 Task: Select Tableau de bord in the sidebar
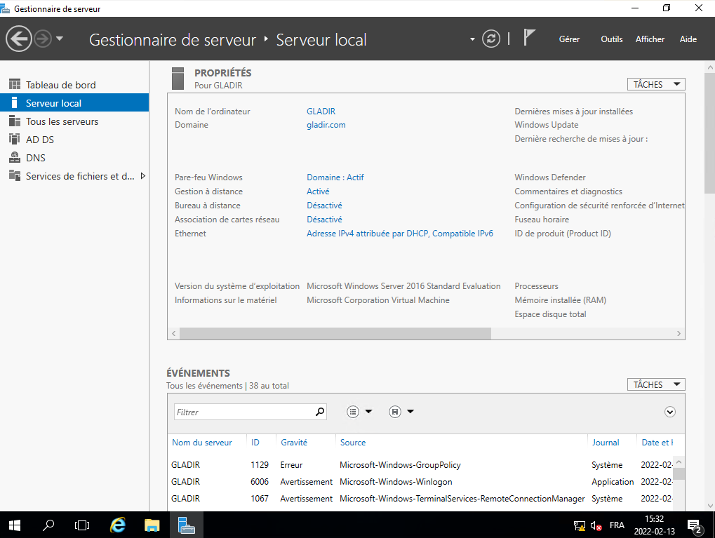(60, 85)
